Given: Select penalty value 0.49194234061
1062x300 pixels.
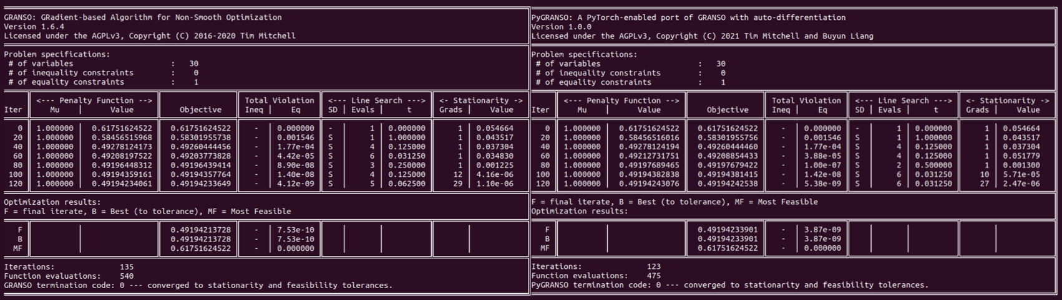Looking at the screenshot, I should [x=122, y=184].
